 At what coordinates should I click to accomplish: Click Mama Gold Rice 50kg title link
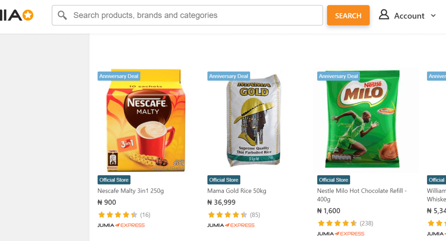click(236, 191)
